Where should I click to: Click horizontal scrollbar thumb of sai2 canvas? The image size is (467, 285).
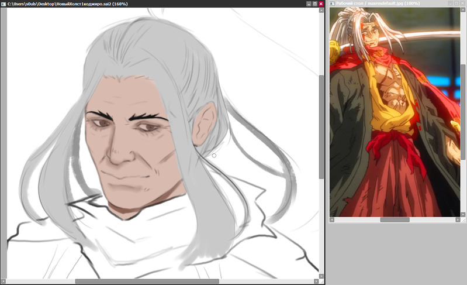(147, 281)
